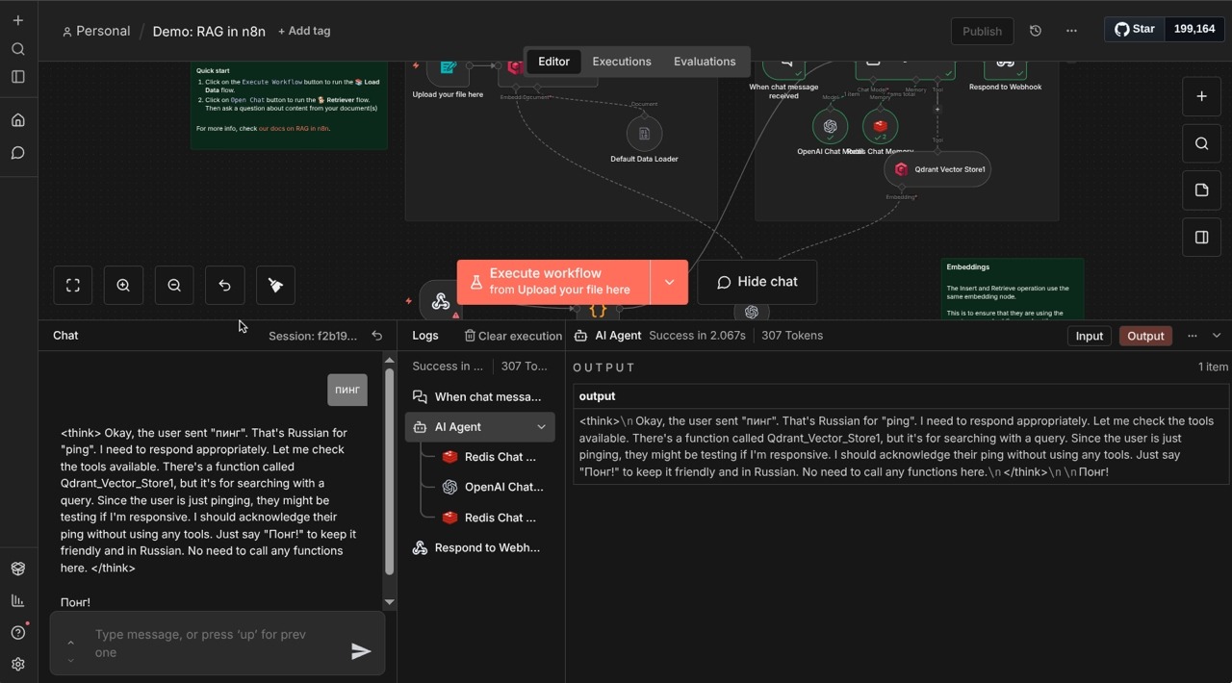Click the tidy up broom icon
The width and height of the screenshot is (1232, 683).
point(275,286)
